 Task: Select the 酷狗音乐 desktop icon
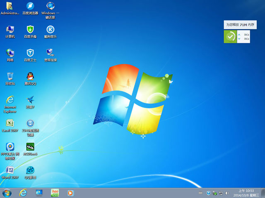(51, 32)
